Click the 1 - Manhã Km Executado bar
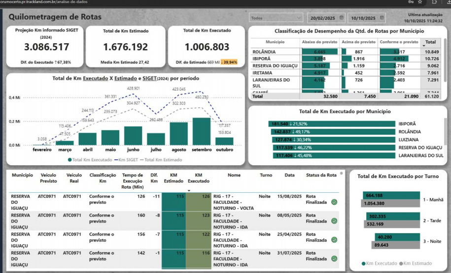 point(391,195)
